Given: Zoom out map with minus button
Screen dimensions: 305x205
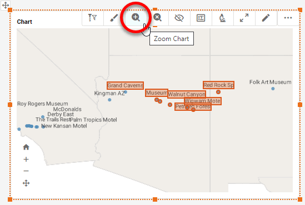Looking at the screenshot, I should (x=26, y=171).
